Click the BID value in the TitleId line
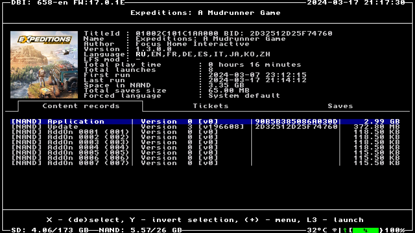 click(x=291, y=34)
